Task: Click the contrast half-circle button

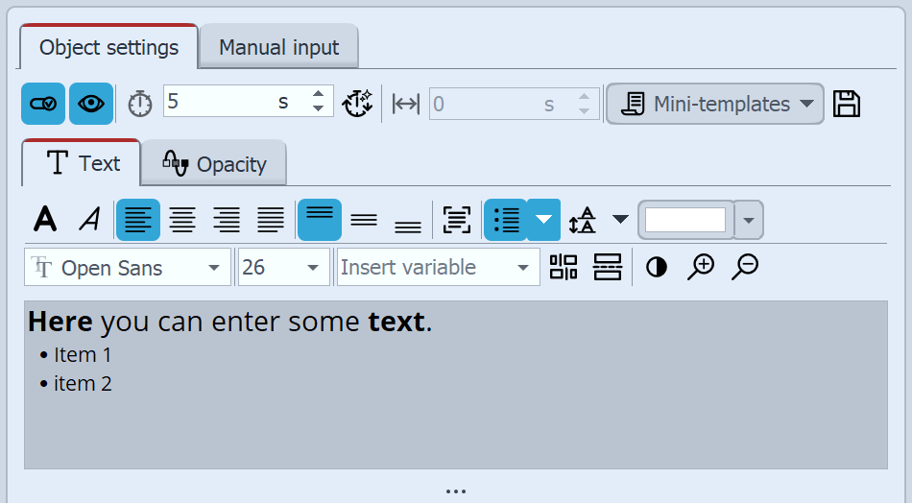Action: click(x=657, y=267)
